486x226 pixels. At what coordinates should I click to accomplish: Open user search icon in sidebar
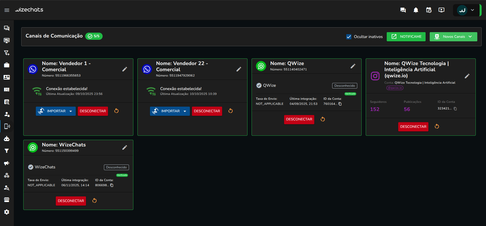tap(7, 187)
